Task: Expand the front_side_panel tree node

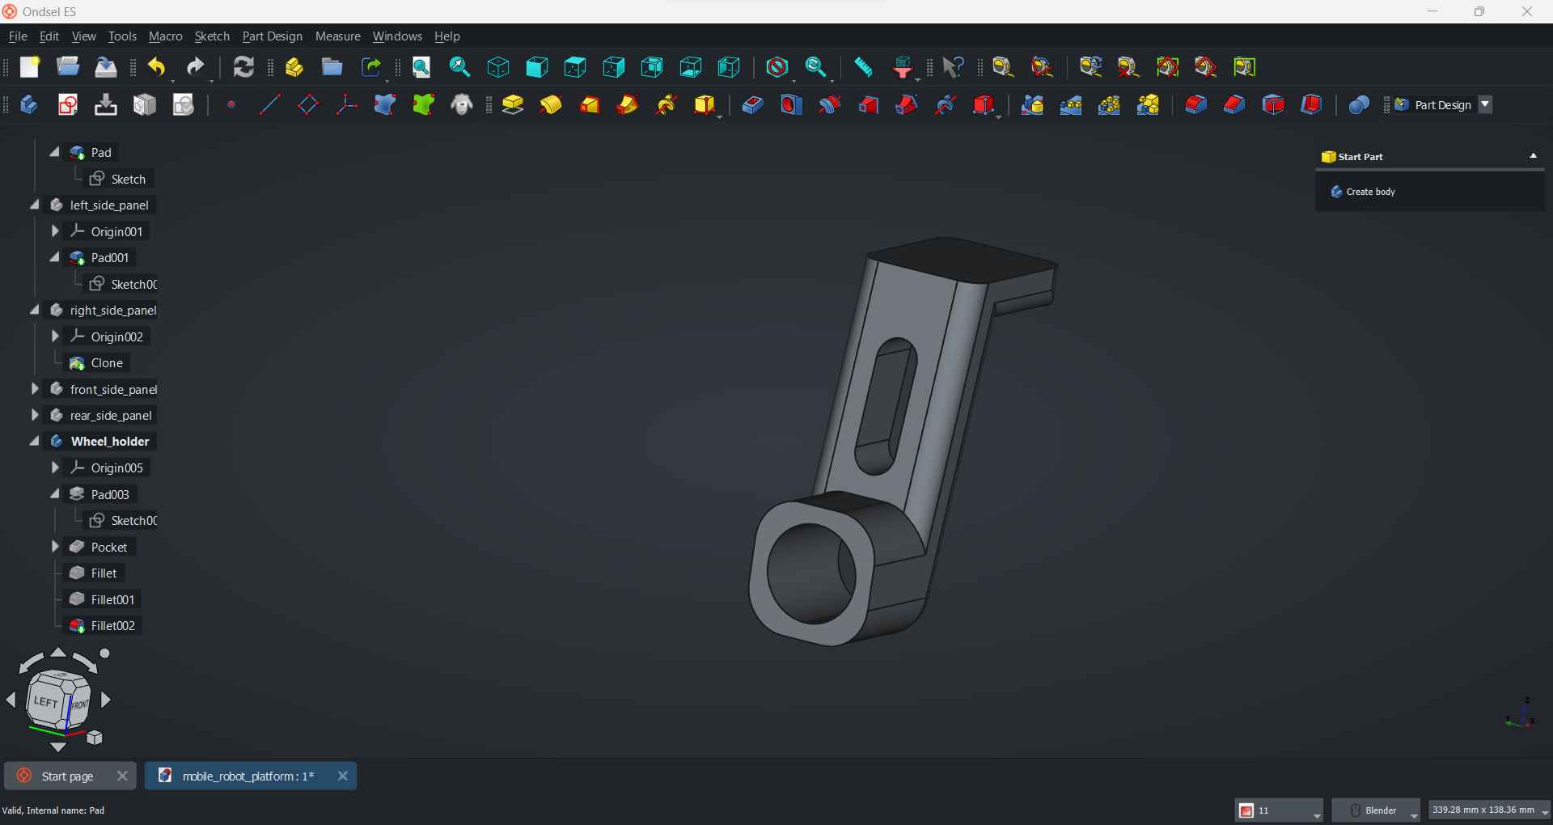Action: click(x=35, y=389)
